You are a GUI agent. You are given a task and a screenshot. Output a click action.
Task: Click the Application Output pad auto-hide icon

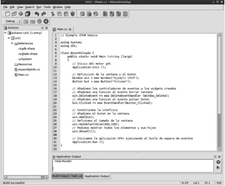click(x=215, y=157)
